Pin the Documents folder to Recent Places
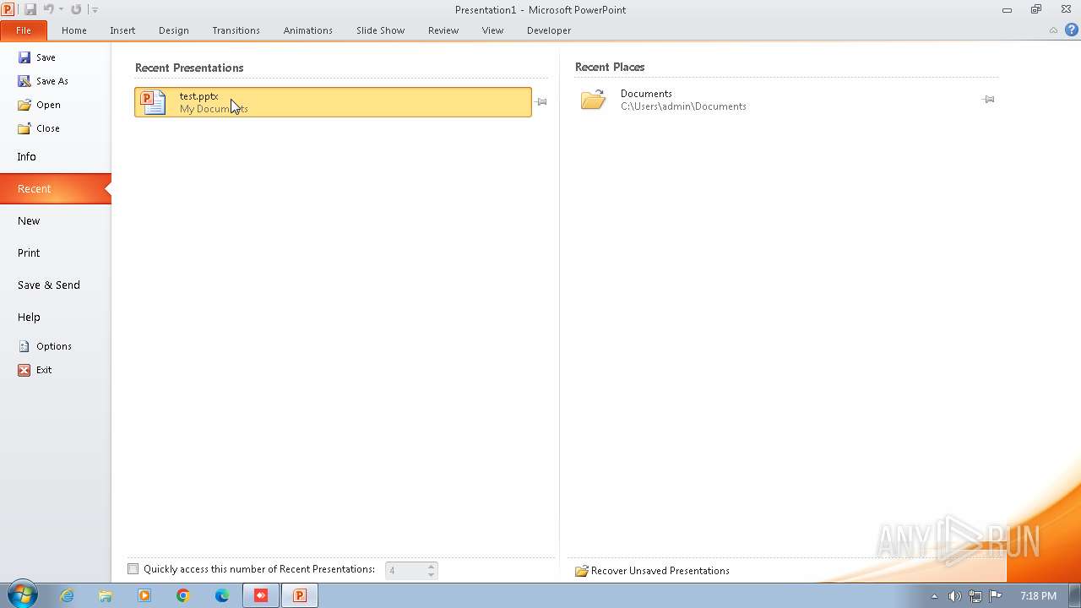This screenshot has height=608, width=1081. [989, 100]
